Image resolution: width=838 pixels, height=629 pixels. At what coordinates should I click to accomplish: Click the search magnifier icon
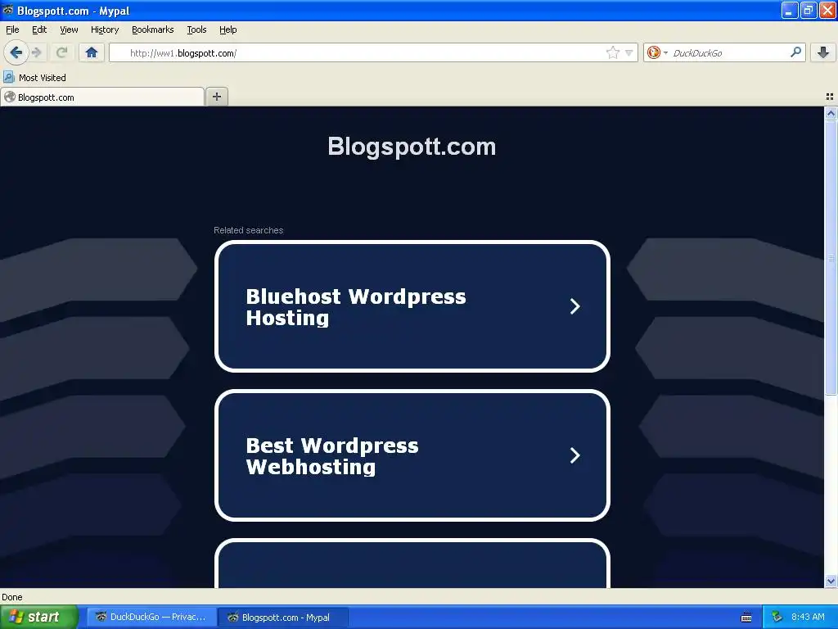[795, 52]
